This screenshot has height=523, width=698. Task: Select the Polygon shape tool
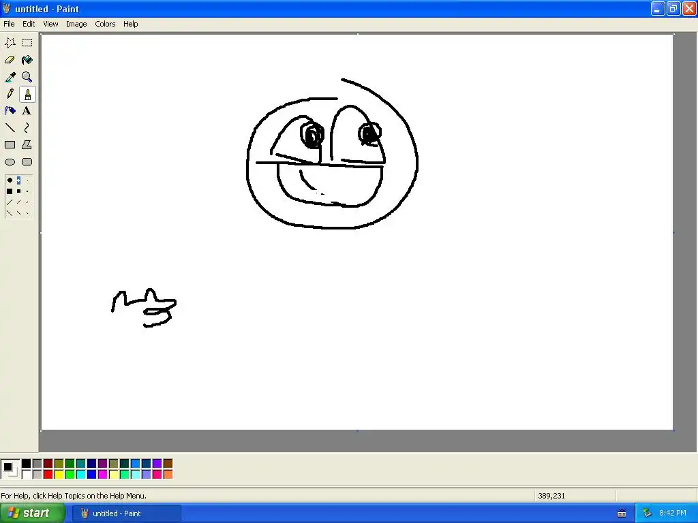27,145
